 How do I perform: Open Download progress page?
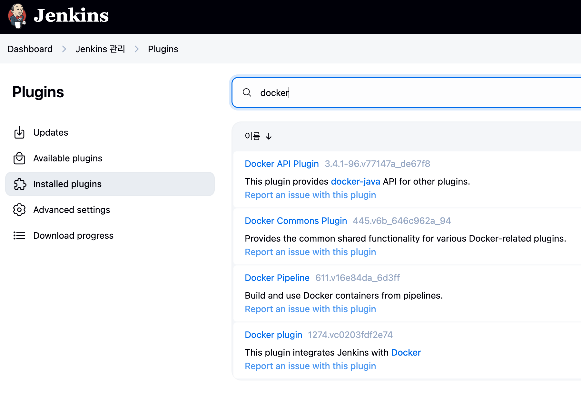[73, 235]
